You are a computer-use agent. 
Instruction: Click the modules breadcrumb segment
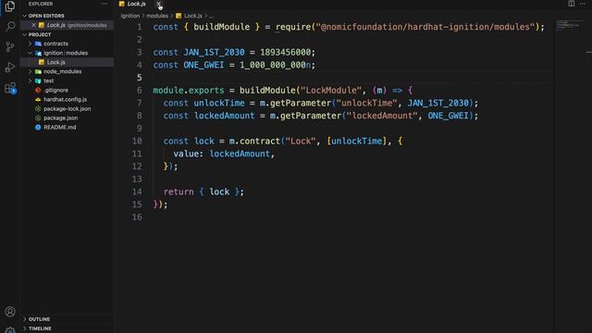157,16
